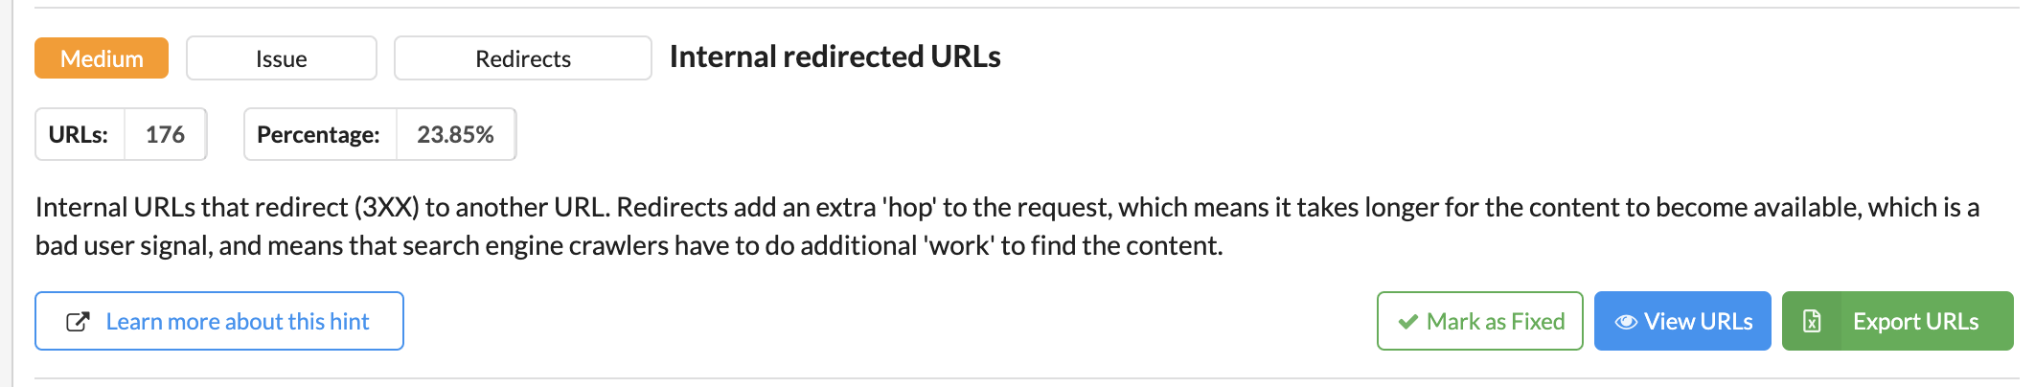Screen dimensions: 2035x387
Task: Click the Issue type tag
Action: point(282,58)
